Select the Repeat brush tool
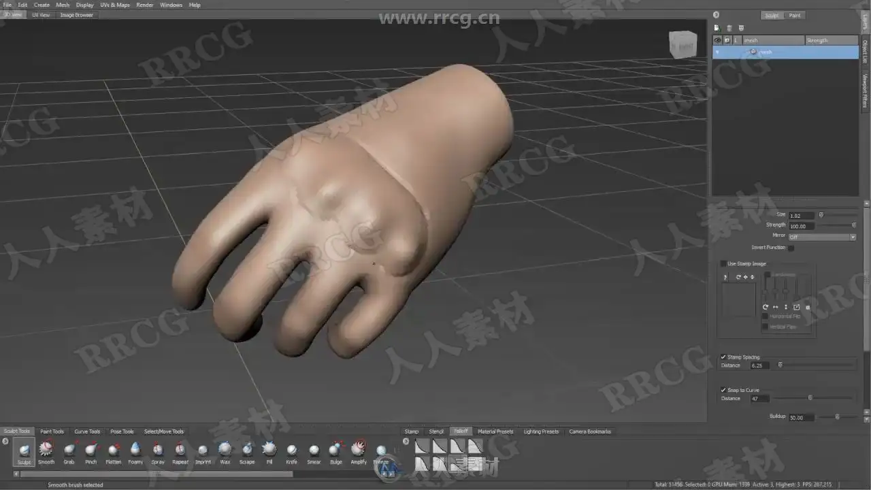 pos(180,451)
